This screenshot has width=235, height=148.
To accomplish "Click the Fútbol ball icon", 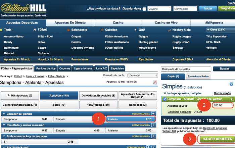I will coord(35,30).
